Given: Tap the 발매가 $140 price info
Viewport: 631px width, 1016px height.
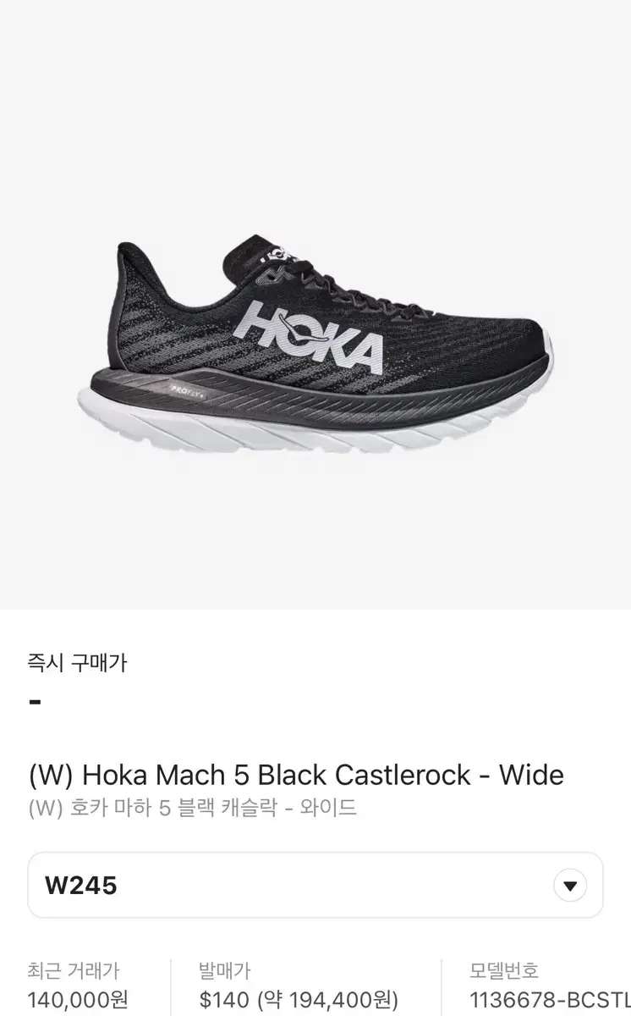Looking at the screenshot, I should [299, 1001].
